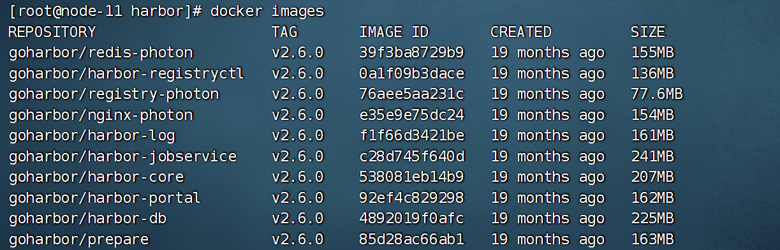Click the 207MB size value

pyautogui.click(x=652, y=177)
